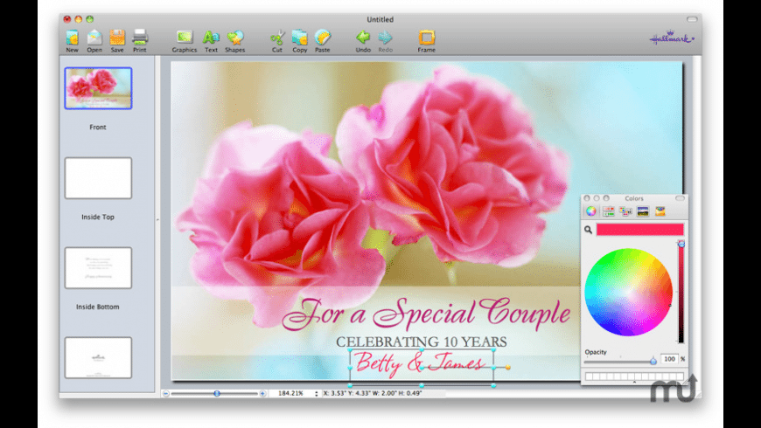Open the zoom percentage stepper
761x428 pixels.
(317, 394)
